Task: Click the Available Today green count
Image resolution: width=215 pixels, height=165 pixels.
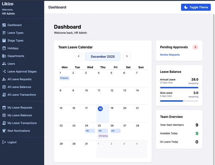Action: (x=197, y=133)
